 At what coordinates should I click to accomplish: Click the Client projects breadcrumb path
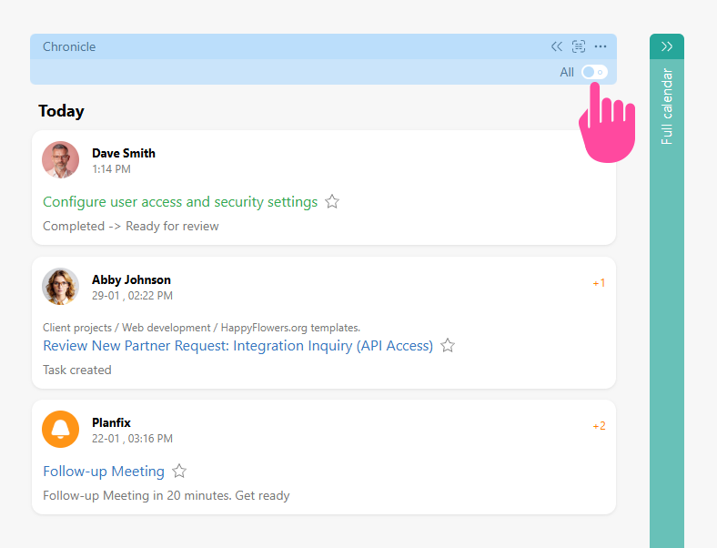point(201,328)
